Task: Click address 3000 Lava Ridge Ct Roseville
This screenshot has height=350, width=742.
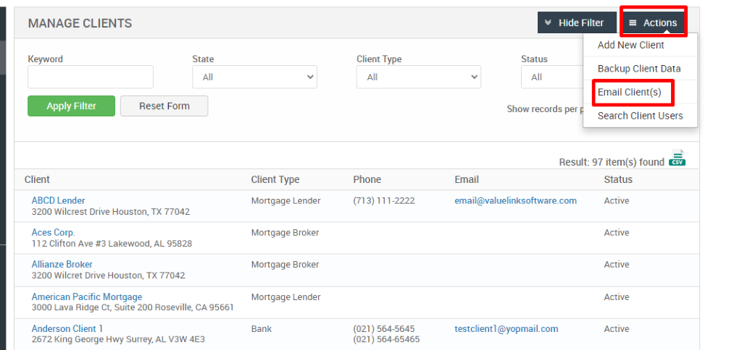Action: [x=133, y=307]
